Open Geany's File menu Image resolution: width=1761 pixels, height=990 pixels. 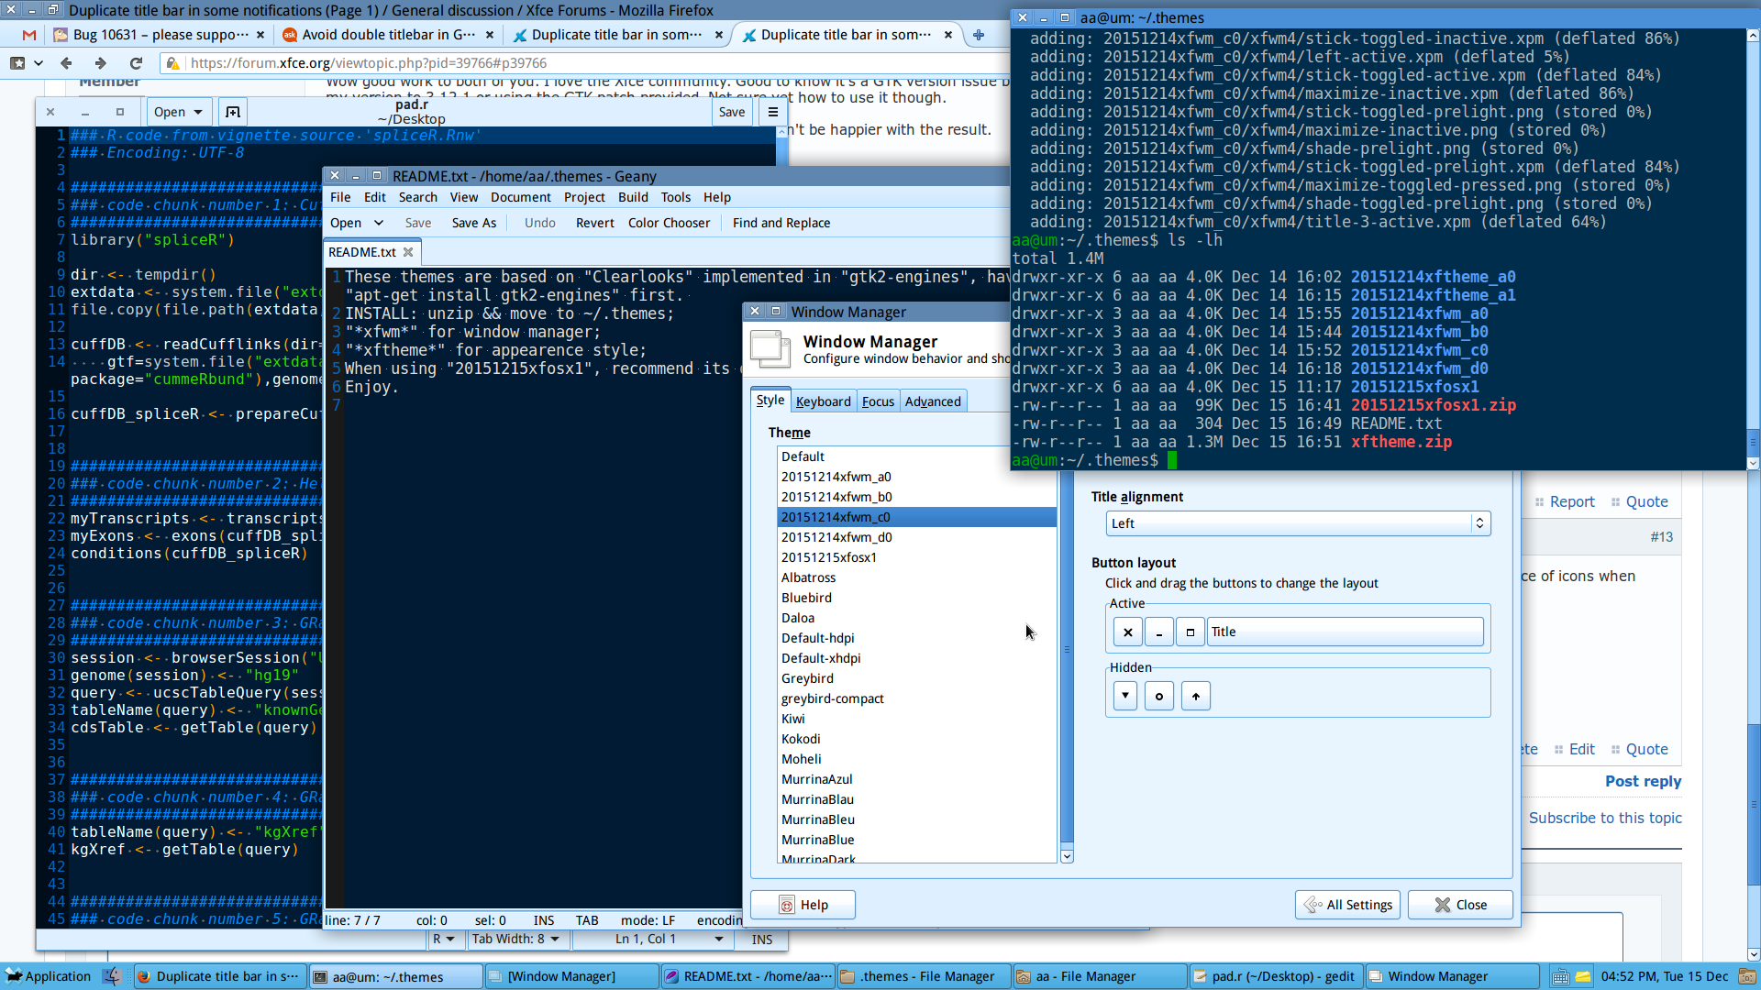[x=340, y=197]
